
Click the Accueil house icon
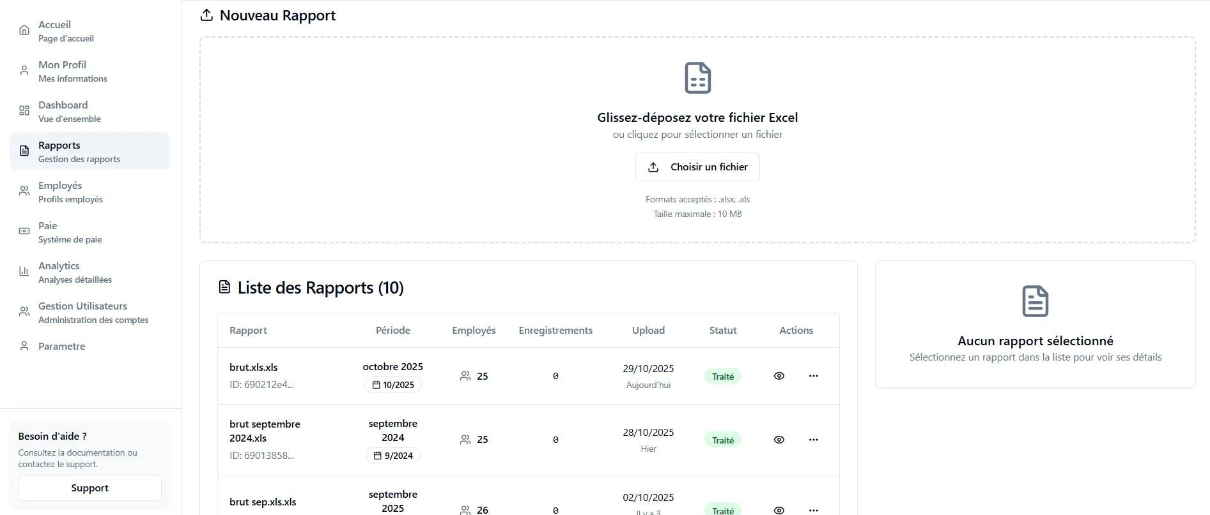pos(24,30)
